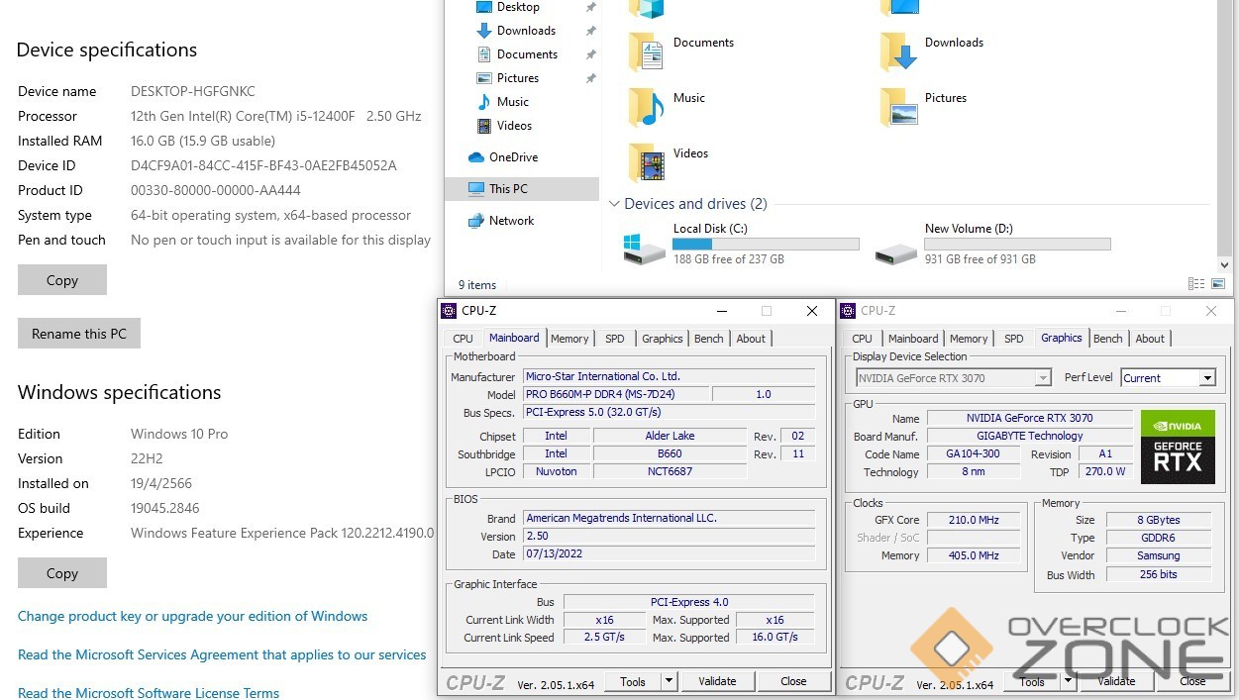Click Local Disk (C:) usage bar
Screen dimensions: 1239x700
coord(766,244)
